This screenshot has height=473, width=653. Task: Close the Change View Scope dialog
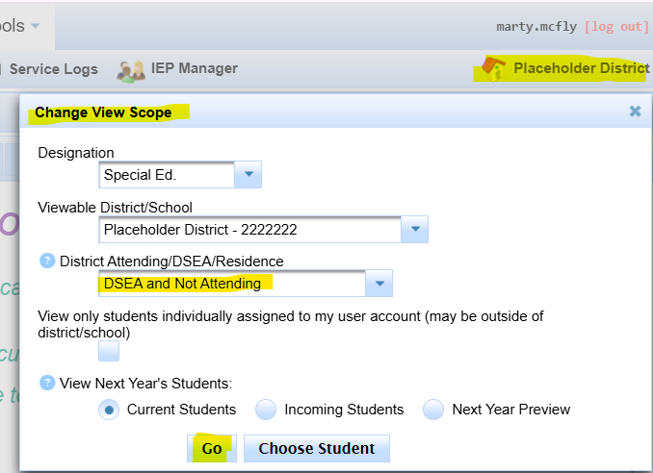[635, 112]
